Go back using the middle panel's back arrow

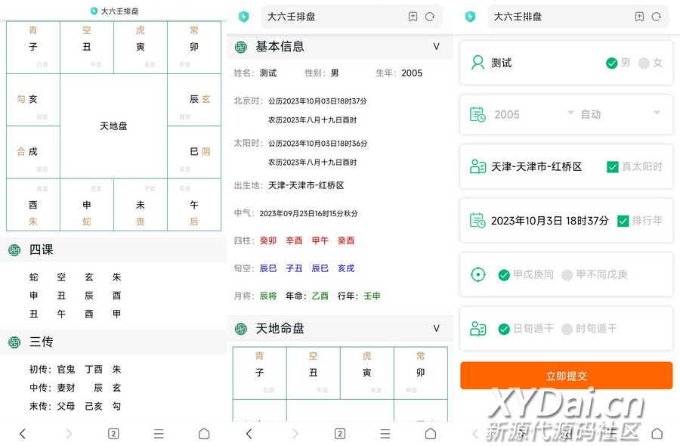click(249, 433)
